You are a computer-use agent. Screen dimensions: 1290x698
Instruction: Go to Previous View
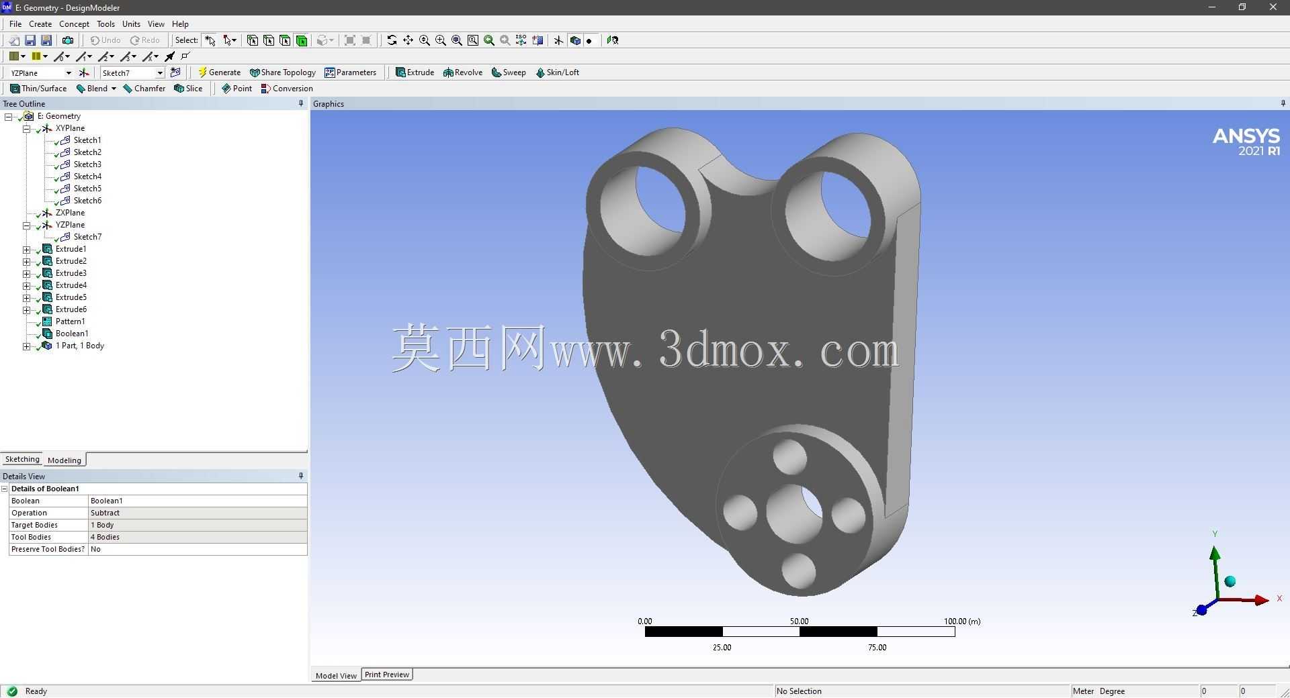489,40
